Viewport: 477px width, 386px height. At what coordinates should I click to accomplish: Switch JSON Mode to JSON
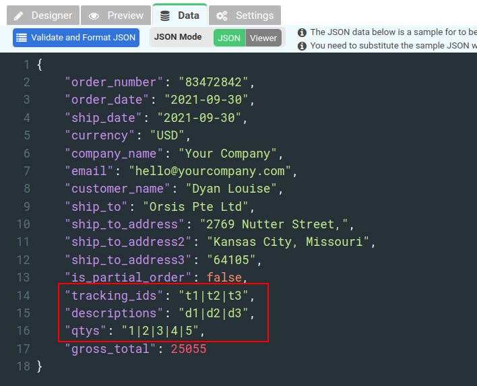229,38
